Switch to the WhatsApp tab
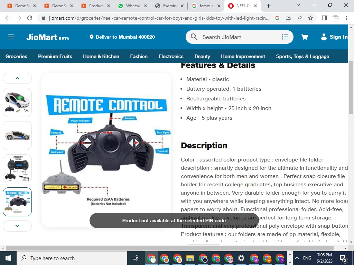The width and height of the screenshot is (354, 265). click(x=132, y=6)
